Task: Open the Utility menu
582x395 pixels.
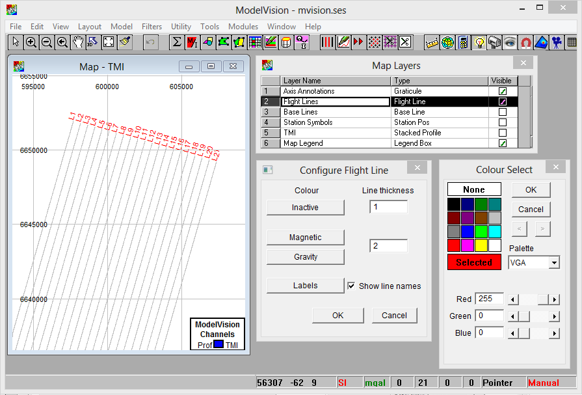Action: click(181, 27)
